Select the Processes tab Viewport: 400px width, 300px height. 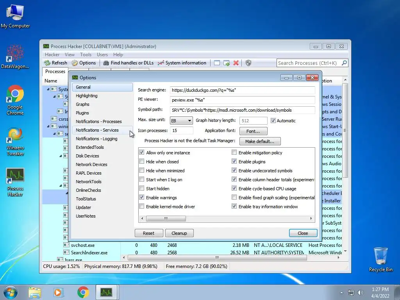55,71
